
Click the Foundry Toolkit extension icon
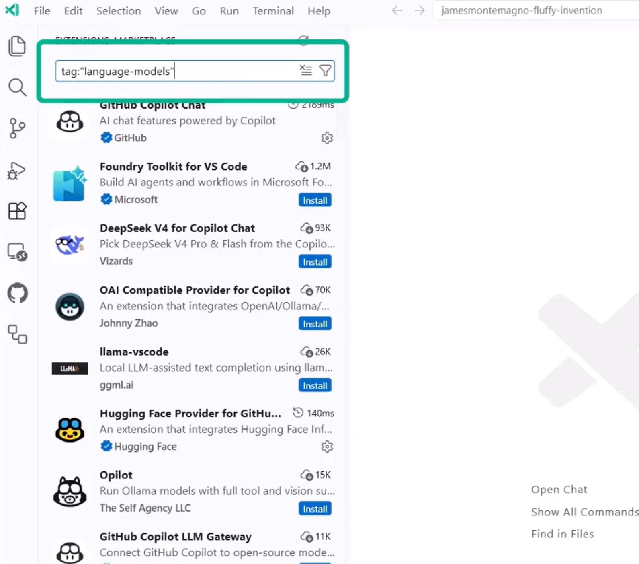click(70, 184)
